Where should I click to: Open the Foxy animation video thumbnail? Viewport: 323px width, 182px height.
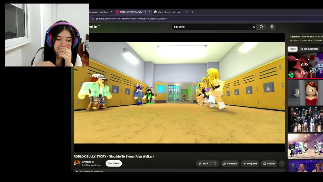305,66
